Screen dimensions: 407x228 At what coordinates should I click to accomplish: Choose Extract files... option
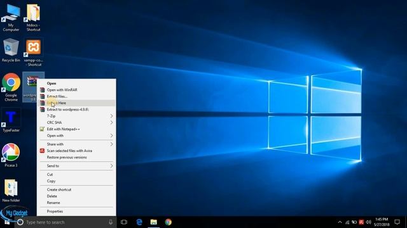click(76, 96)
